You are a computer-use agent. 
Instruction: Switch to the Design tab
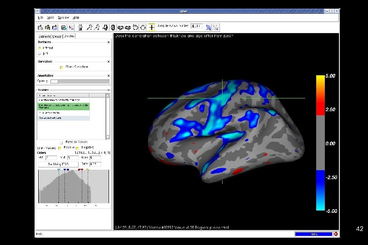(57, 36)
